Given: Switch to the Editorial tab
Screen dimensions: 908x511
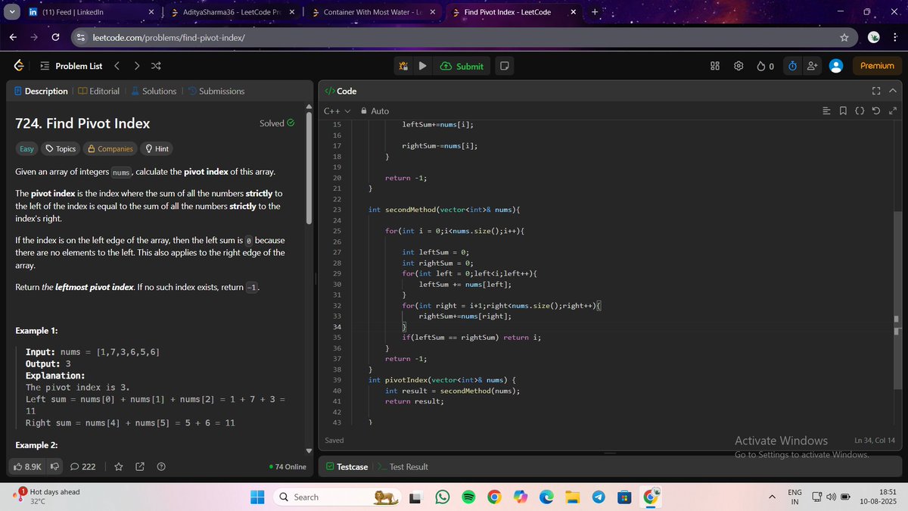Looking at the screenshot, I should [98, 91].
